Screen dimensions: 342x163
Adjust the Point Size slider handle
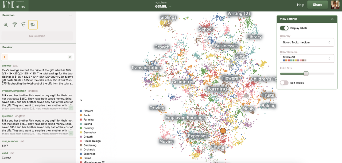(x=306, y=74)
